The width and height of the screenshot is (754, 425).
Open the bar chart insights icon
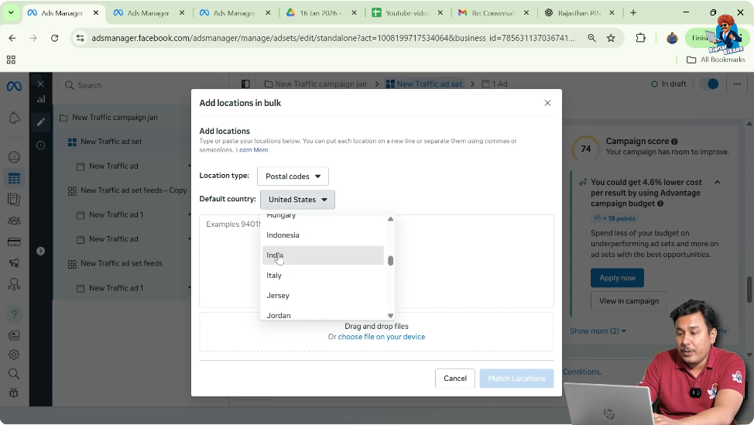[41, 99]
